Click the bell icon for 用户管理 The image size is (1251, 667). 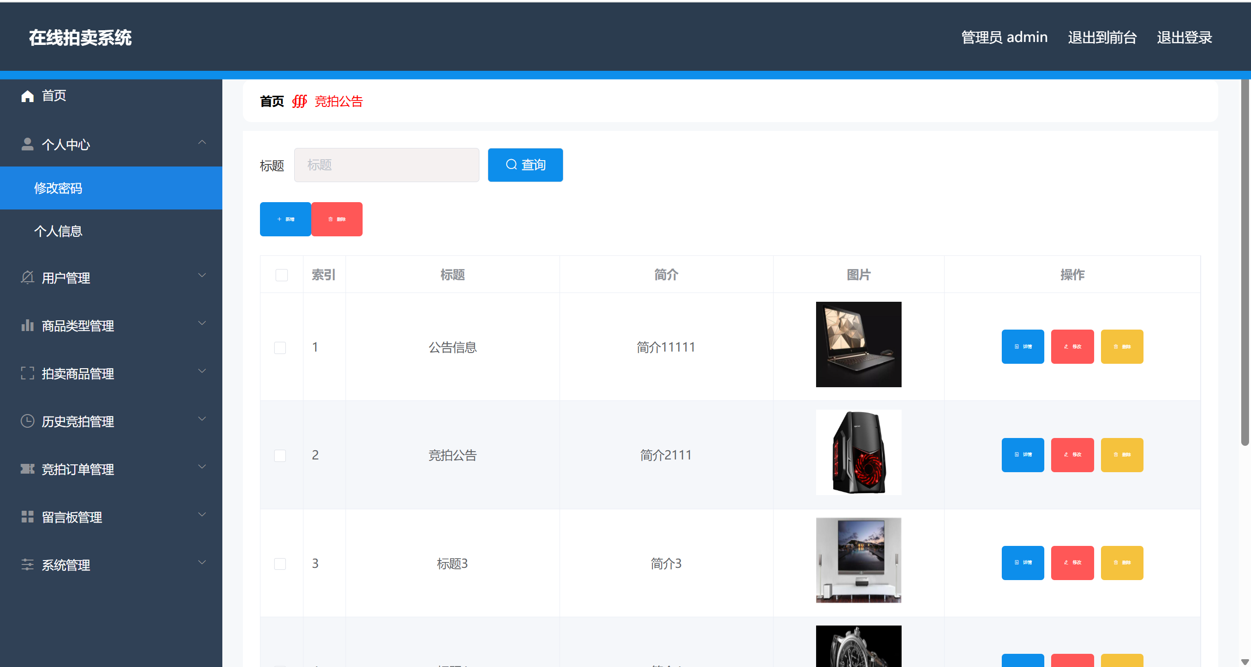27,277
